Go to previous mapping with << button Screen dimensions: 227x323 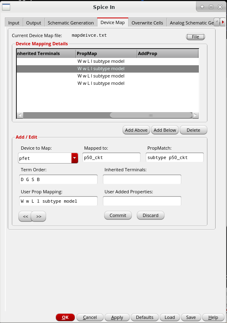pos(25,217)
